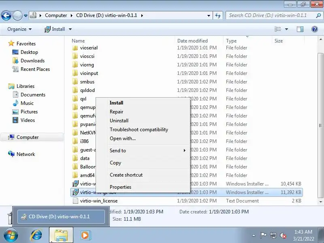324x243 pixels.
Task: Click the Install toolbar button
Action: pyautogui.click(x=55, y=29)
